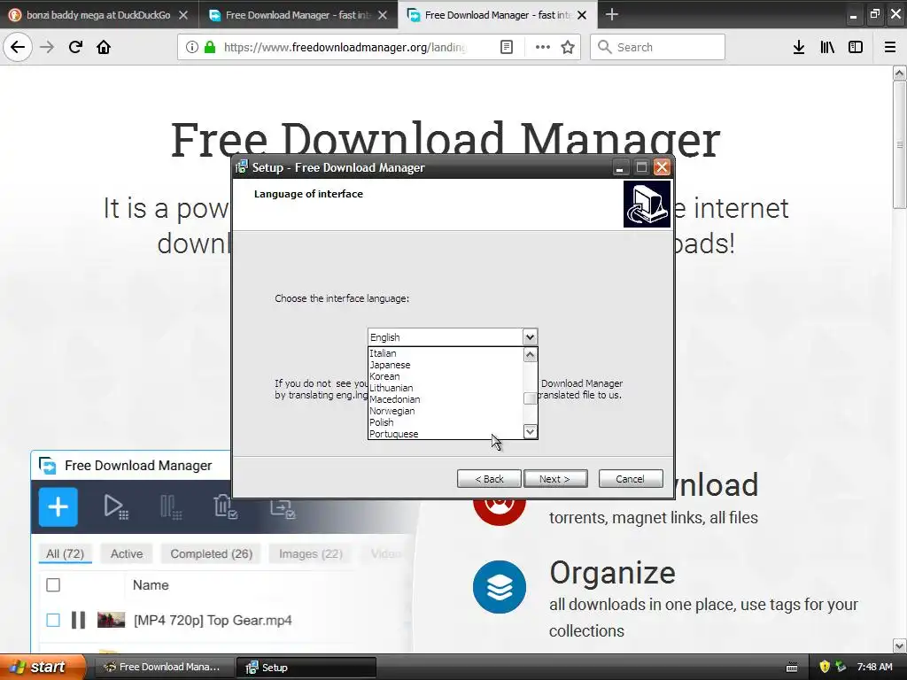Click the blue plus add download icon

[58, 507]
